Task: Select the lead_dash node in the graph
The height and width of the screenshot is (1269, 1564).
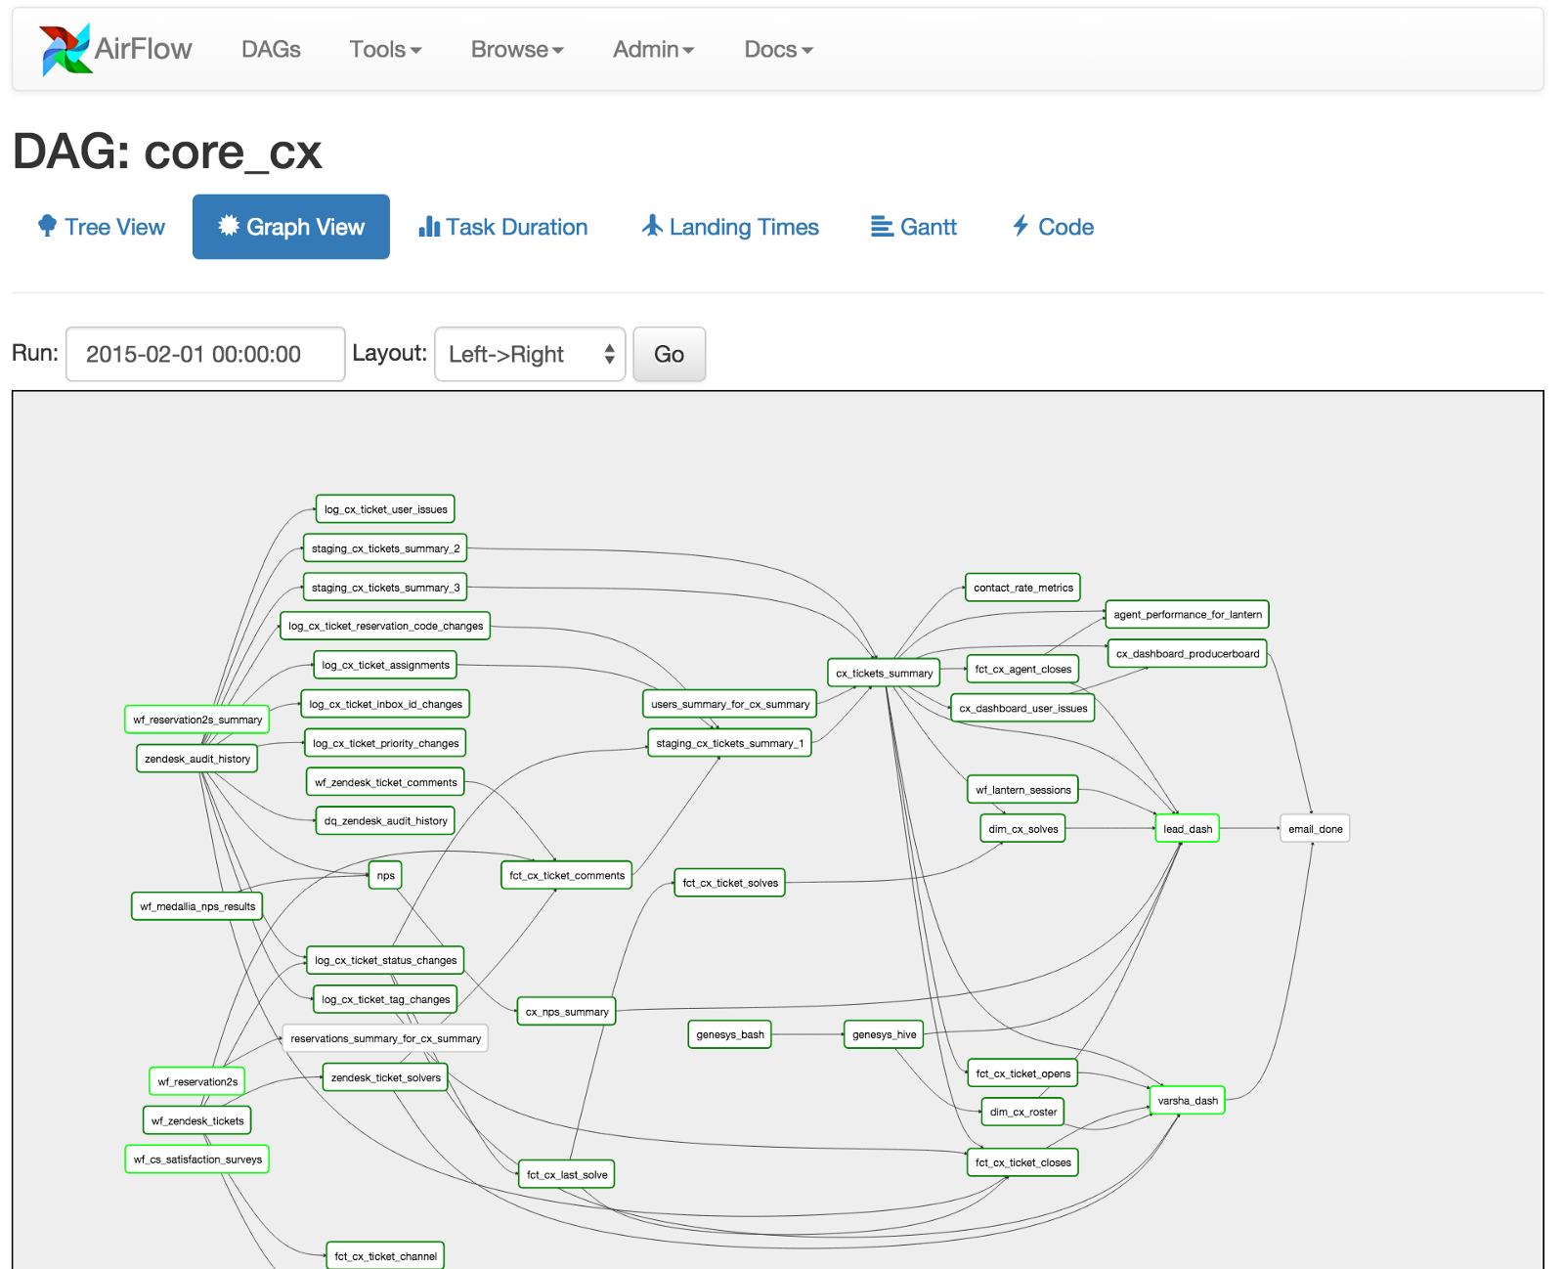Action: coord(1186,828)
